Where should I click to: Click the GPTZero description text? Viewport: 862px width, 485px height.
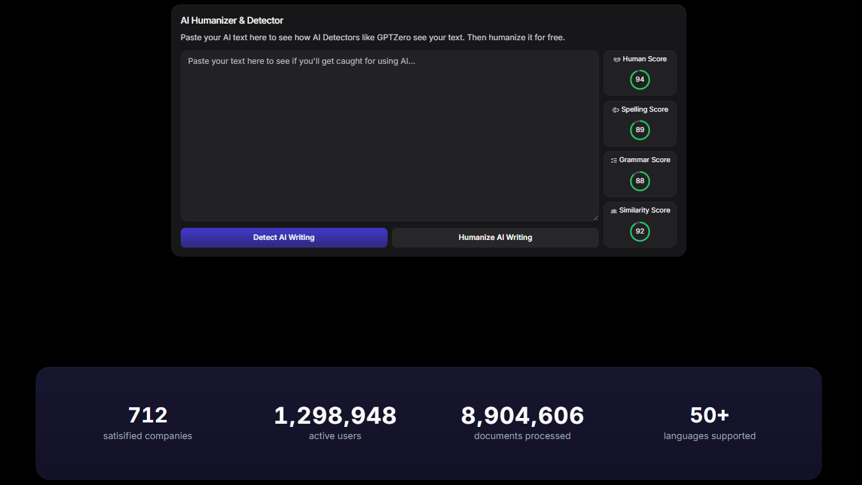tap(372, 38)
